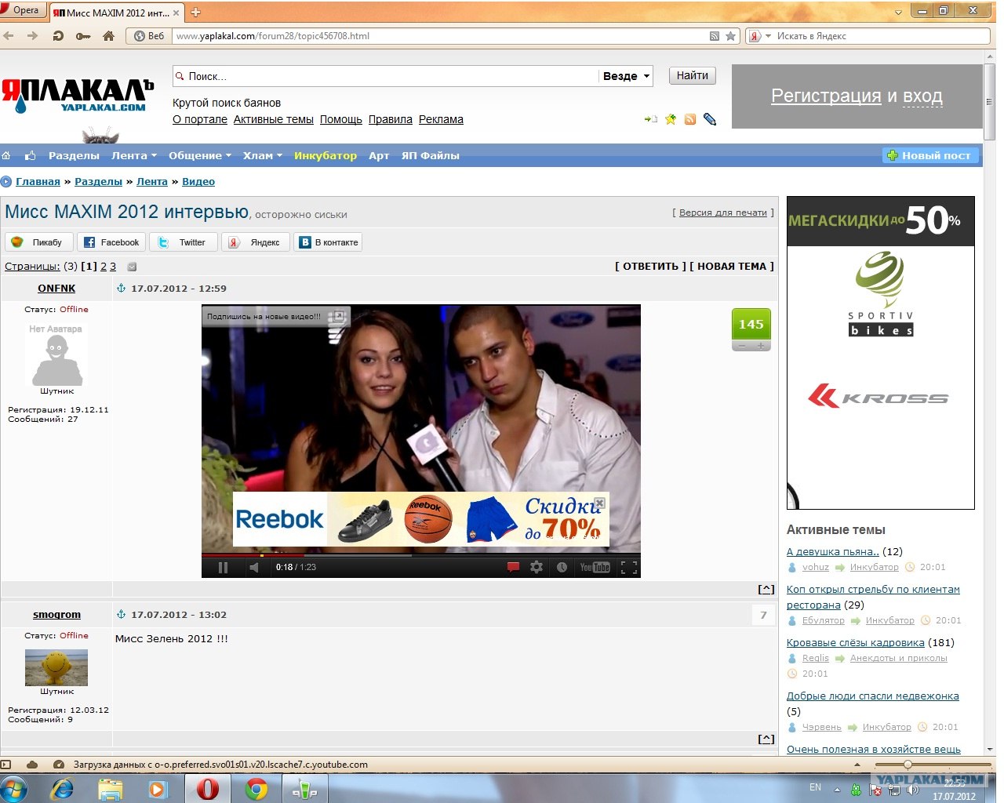Click the Новый пост button
1004x803 pixels.
929,155
